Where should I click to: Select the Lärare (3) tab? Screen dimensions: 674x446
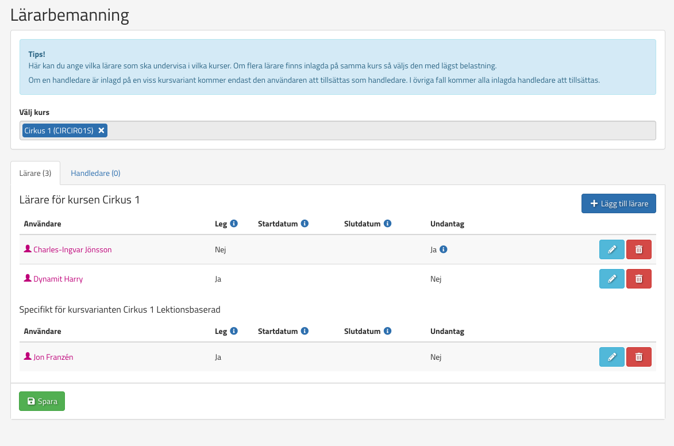(x=35, y=173)
